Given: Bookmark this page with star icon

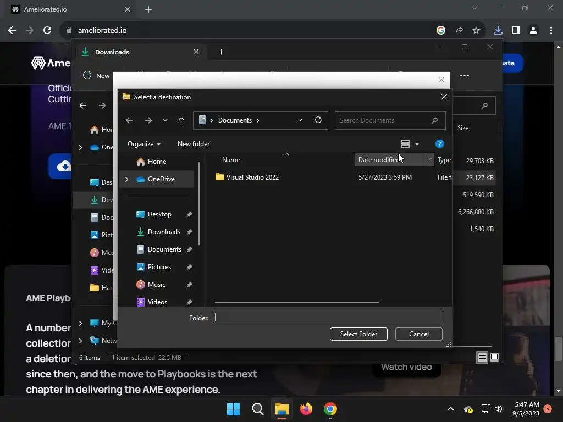Looking at the screenshot, I should tap(476, 31).
